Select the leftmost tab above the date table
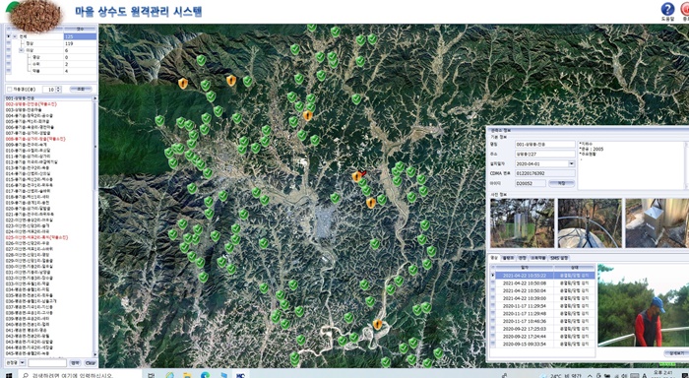Viewport: 689px width, 378px height. pyautogui.click(x=494, y=258)
